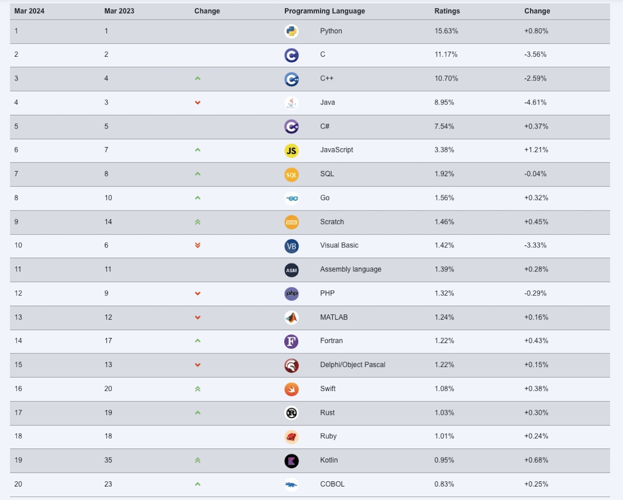Click the red down arrow for Java
Viewport: 623px width, 500px height.
197,103
